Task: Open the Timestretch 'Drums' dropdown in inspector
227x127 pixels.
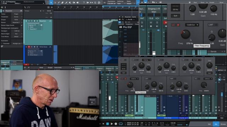Action: tap(17, 17)
